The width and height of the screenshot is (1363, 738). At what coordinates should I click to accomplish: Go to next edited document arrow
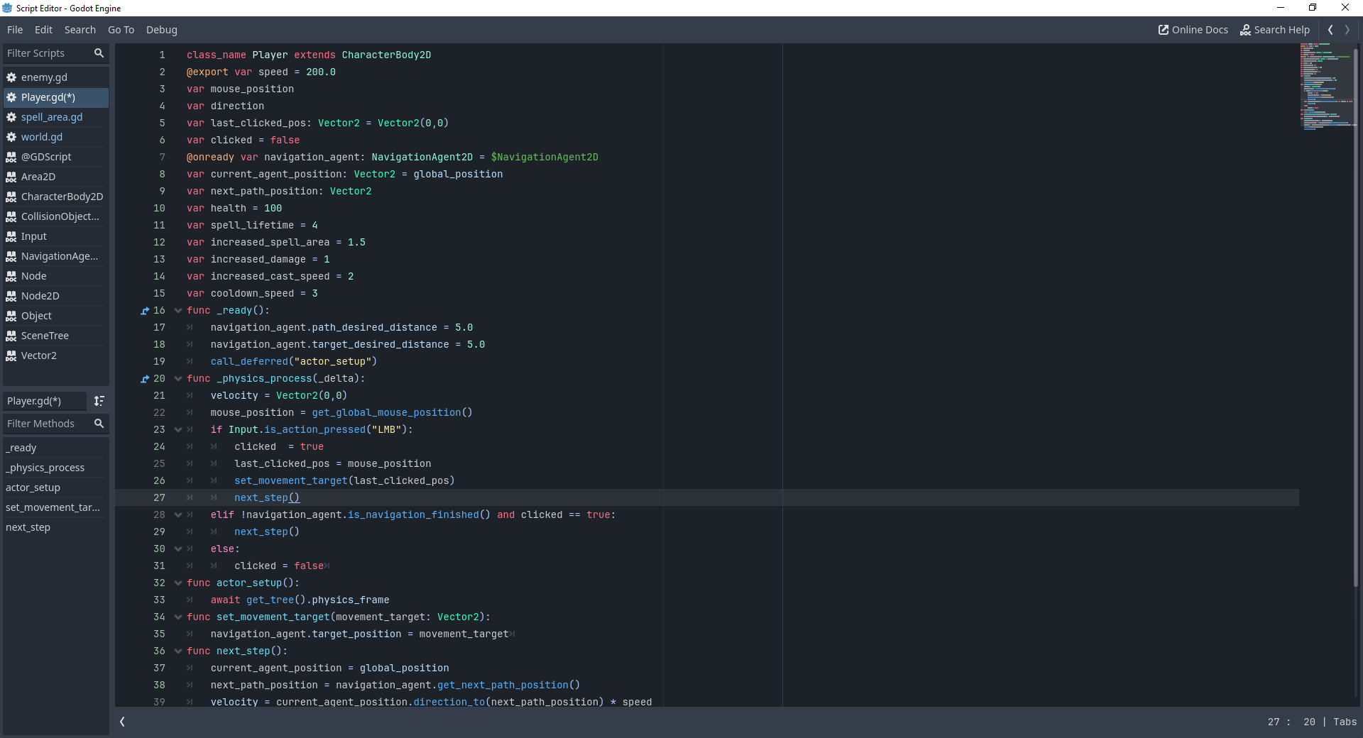click(x=1347, y=30)
